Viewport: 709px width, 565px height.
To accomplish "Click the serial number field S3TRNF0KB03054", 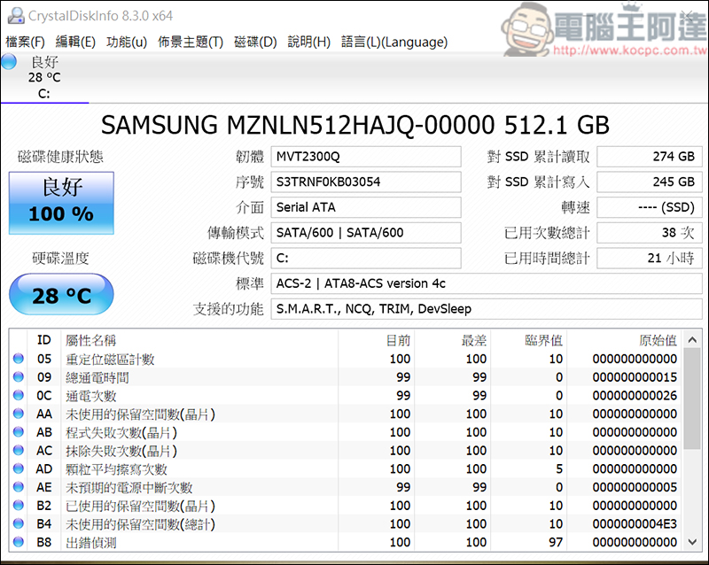I will point(366,182).
